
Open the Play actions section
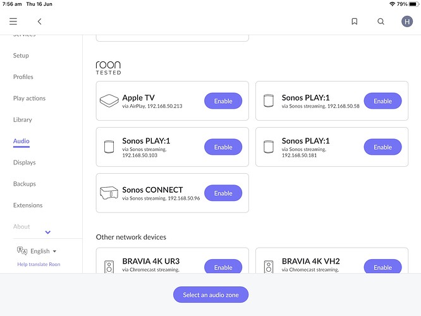(29, 98)
